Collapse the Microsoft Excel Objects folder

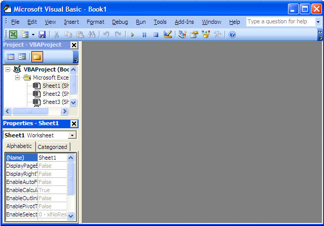(17, 78)
